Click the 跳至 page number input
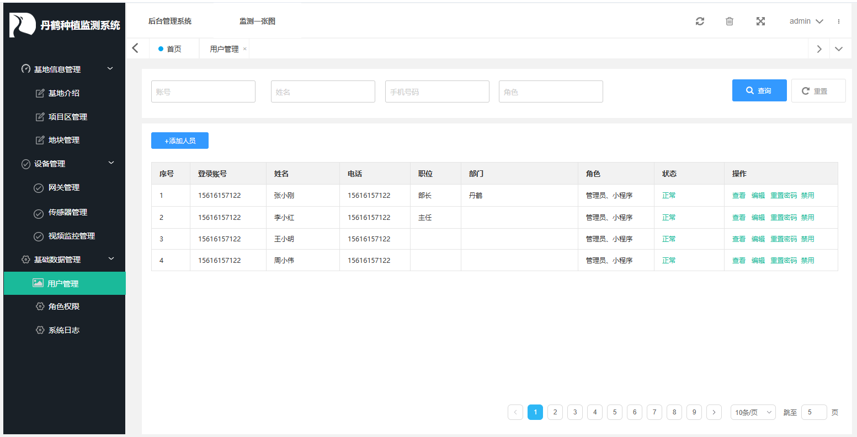 814,412
